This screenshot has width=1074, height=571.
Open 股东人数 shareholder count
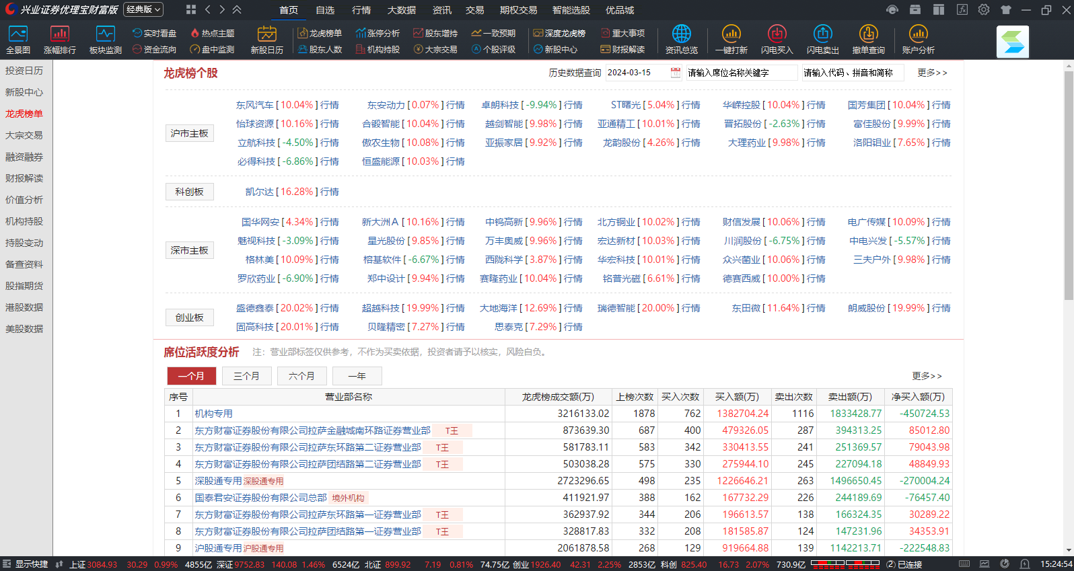pyautogui.click(x=320, y=49)
